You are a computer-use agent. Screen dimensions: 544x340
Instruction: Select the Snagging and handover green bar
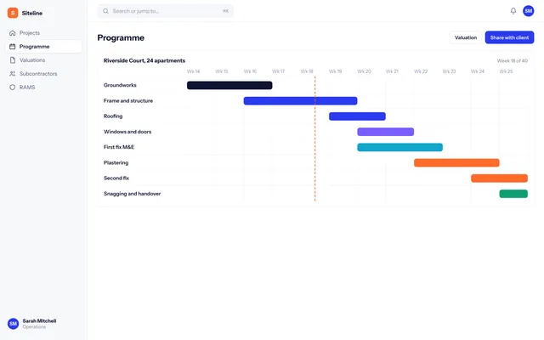(513, 194)
